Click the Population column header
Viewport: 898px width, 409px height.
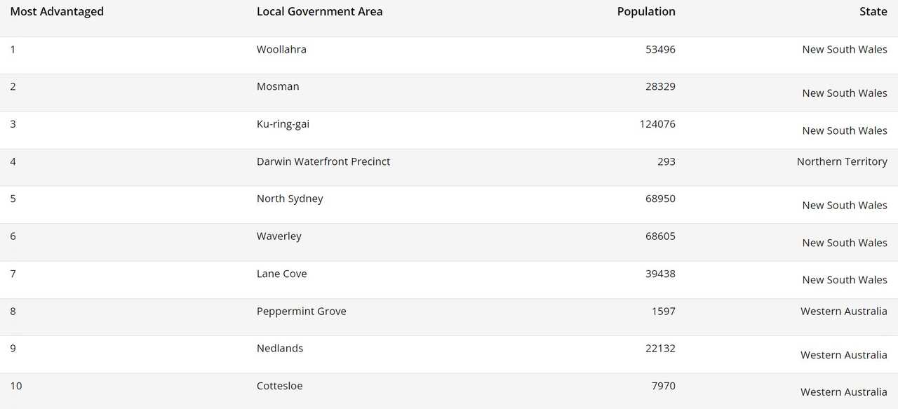point(646,11)
